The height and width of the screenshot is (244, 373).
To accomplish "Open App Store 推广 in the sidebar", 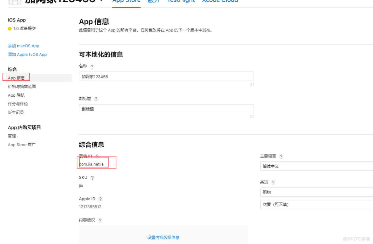I will [22, 145].
